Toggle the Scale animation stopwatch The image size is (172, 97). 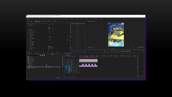click(x=29, y=26)
